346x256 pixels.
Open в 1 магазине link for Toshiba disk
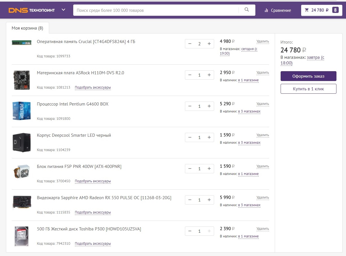tap(248, 236)
